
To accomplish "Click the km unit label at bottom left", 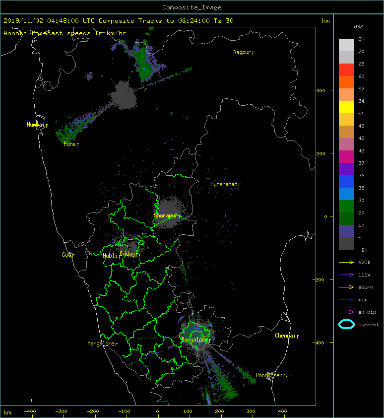I will [7, 413].
